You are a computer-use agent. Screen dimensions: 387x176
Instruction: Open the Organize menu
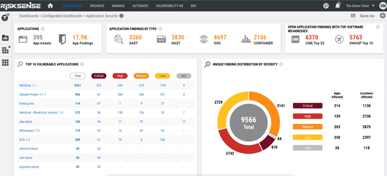point(97,6)
